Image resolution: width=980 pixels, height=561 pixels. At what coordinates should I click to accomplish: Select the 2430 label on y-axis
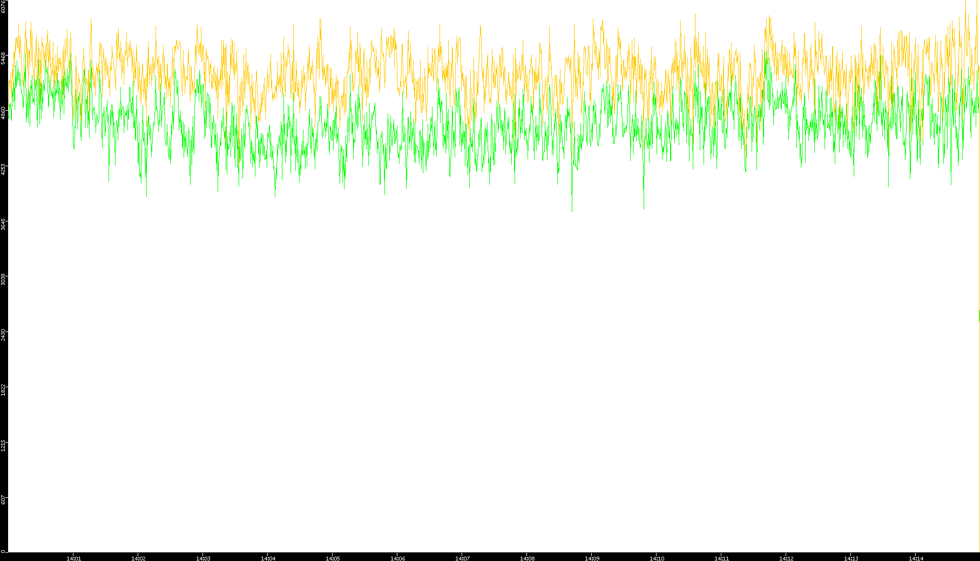[3, 334]
